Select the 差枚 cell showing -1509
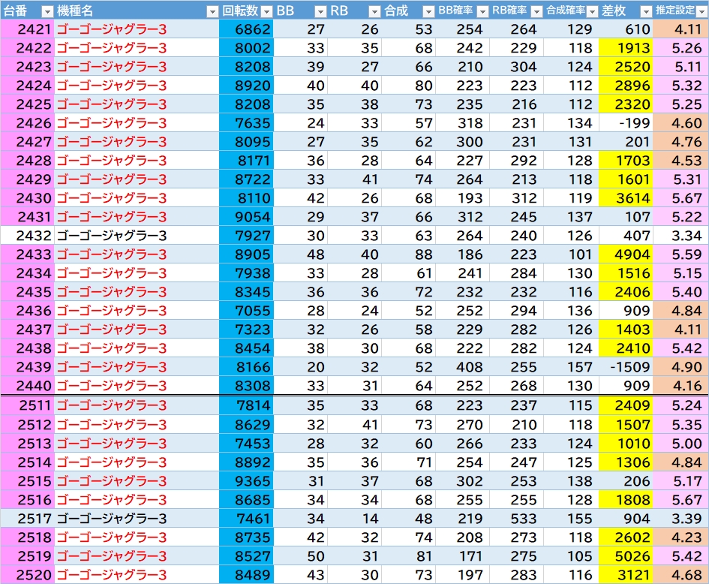This screenshot has width=709, height=584. (x=626, y=367)
